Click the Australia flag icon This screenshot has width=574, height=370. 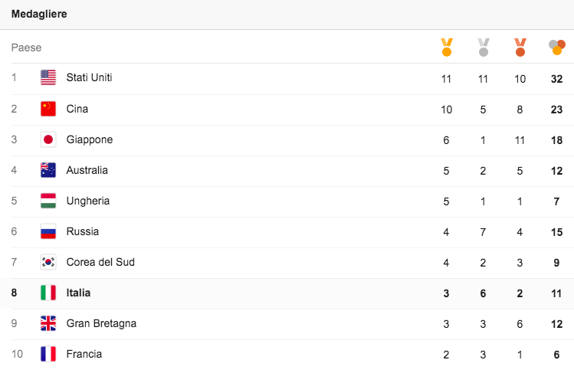pos(48,170)
